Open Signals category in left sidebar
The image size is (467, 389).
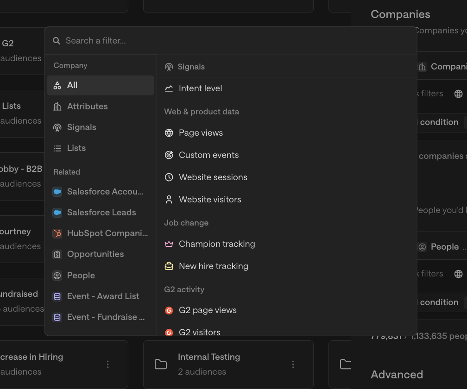tap(101, 127)
